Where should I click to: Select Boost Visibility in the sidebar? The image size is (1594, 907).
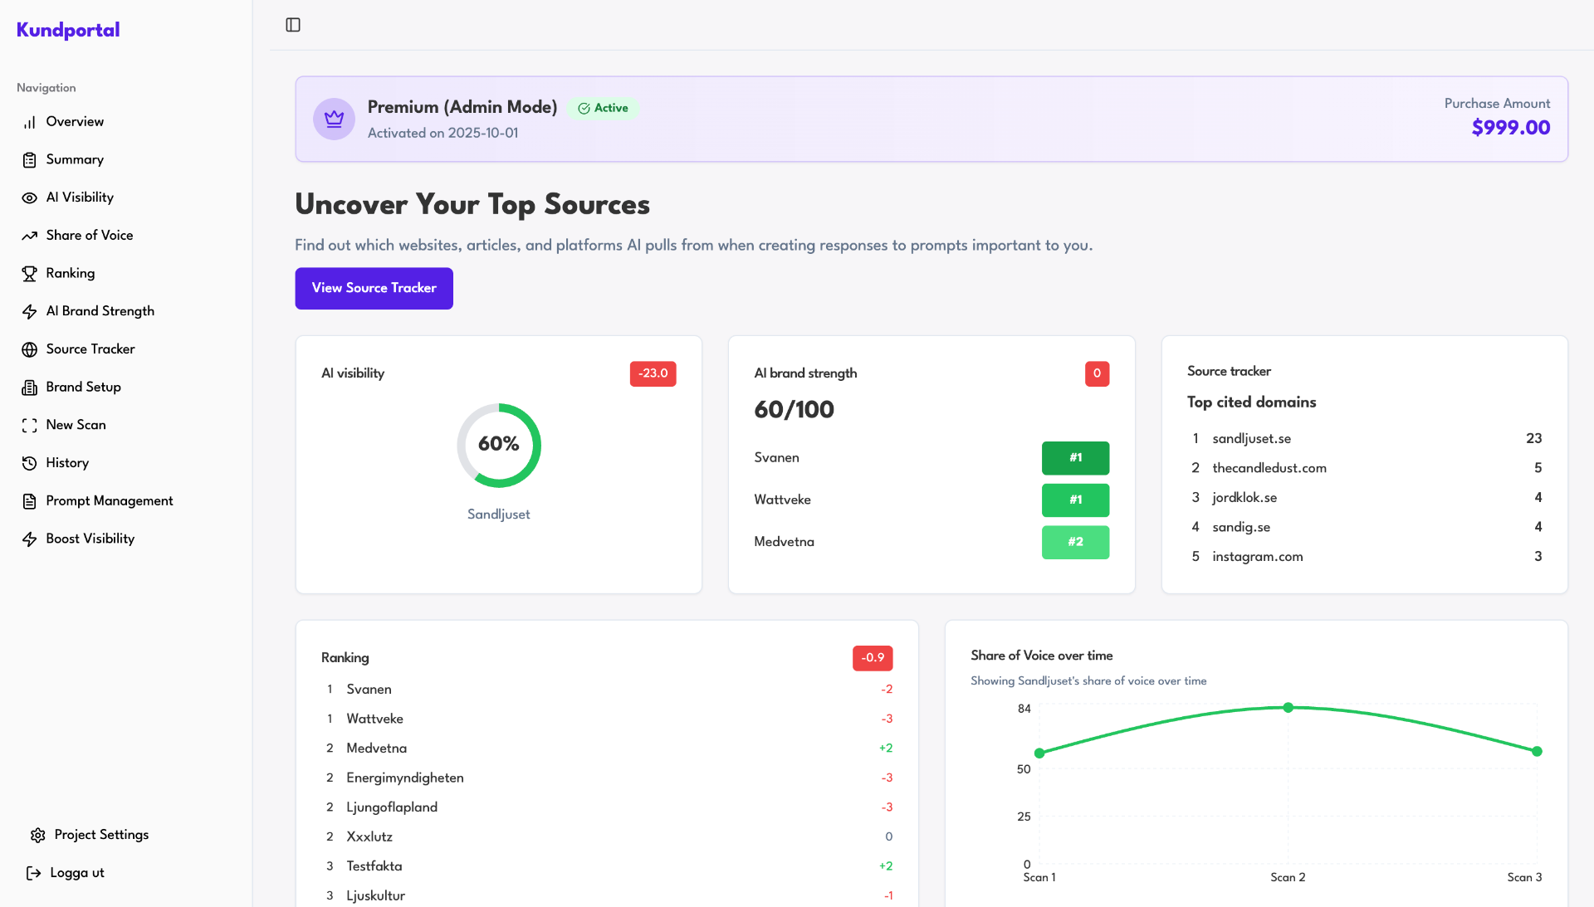(x=90, y=538)
